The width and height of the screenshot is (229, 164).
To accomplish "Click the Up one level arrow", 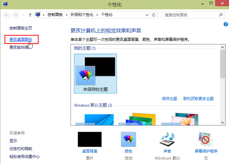I will click(x=30, y=15).
